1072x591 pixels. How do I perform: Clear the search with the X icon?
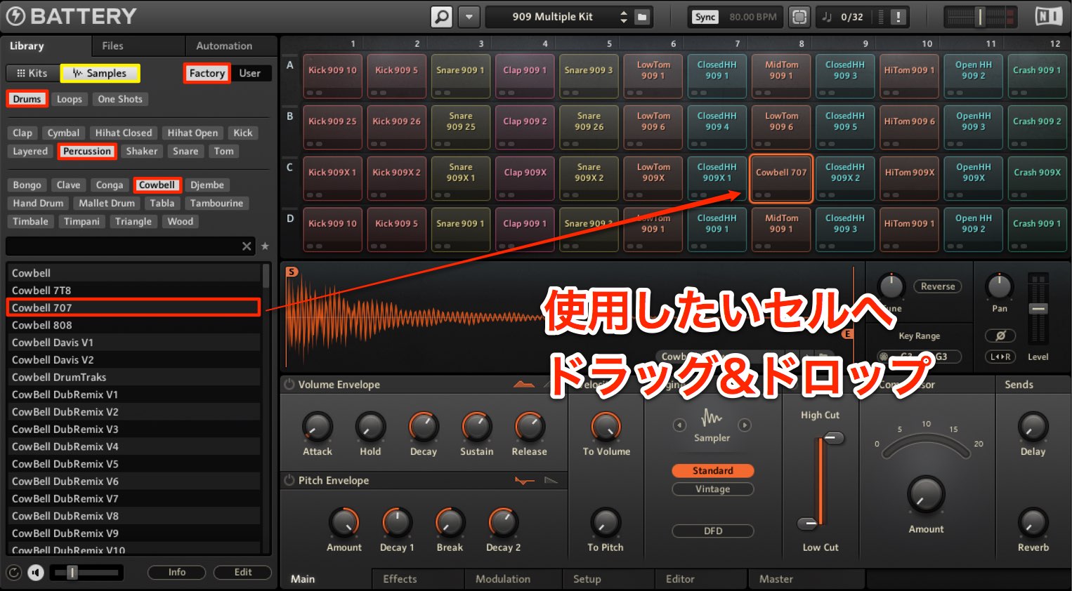[x=247, y=246]
